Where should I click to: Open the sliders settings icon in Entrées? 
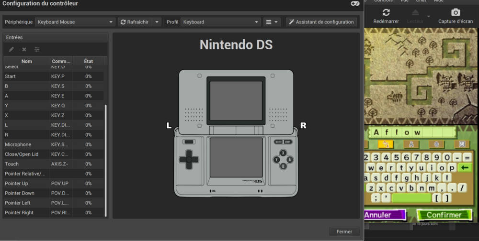(37, 49)
